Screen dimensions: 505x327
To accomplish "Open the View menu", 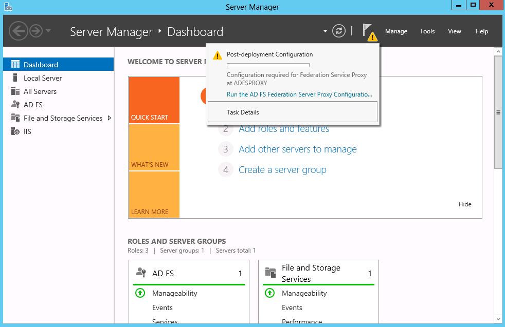I will click(x=455, y=31).
